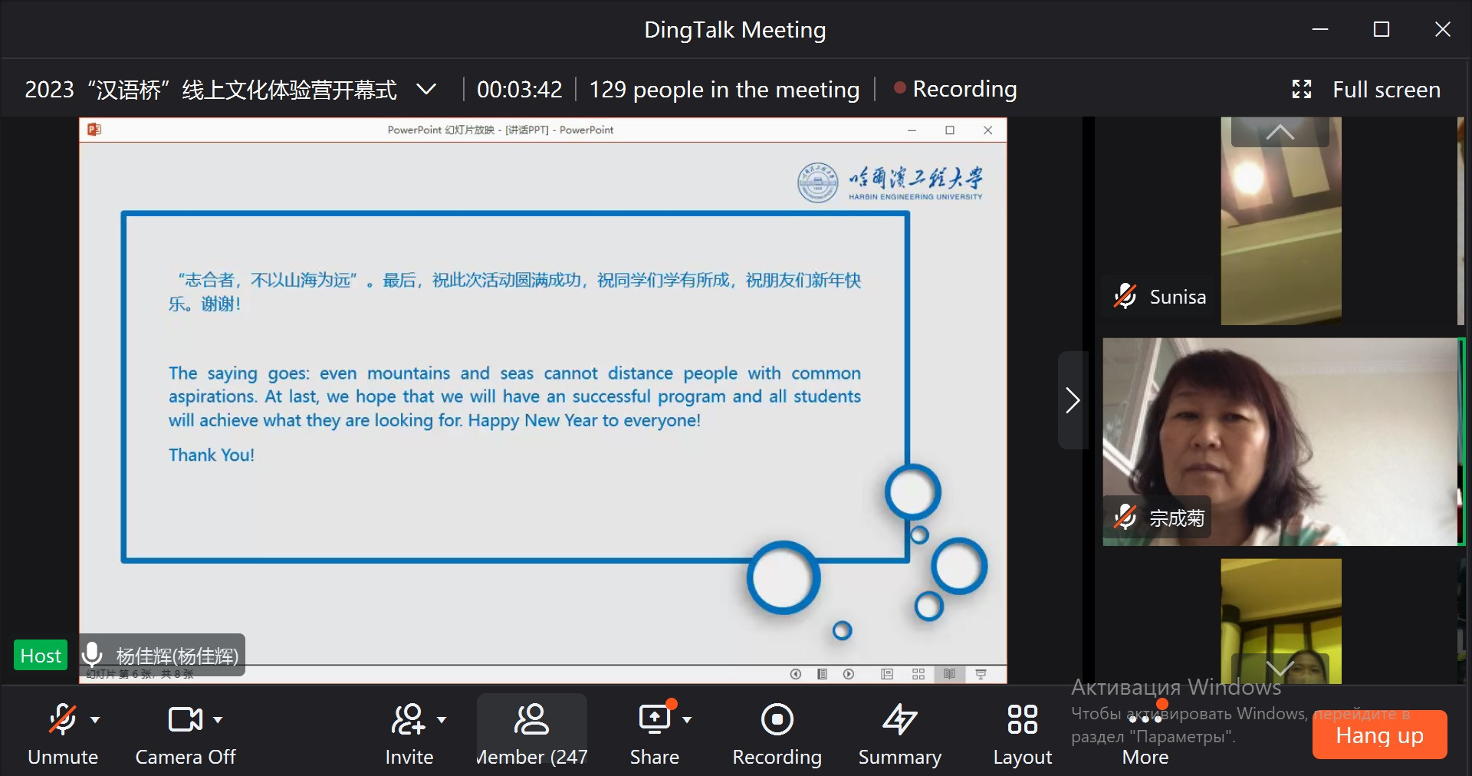Switch PowerPoint to Normal view
This screenshot has width=1472, height=776.
pos(887,674)
